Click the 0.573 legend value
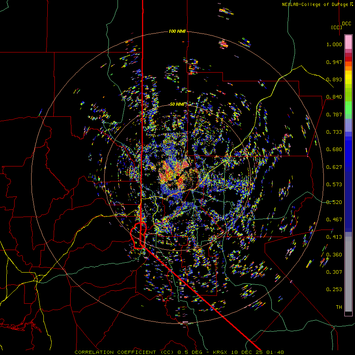Image resolution: width=355 pixels, height=355 pixels. (x=334, y=185)
